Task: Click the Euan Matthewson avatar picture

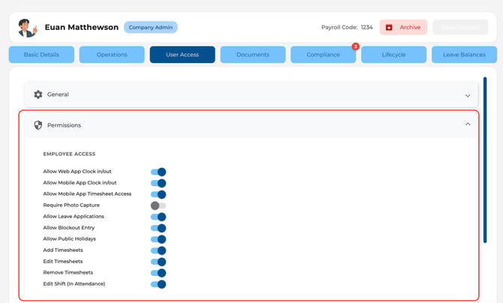Action: coord(27,28)
